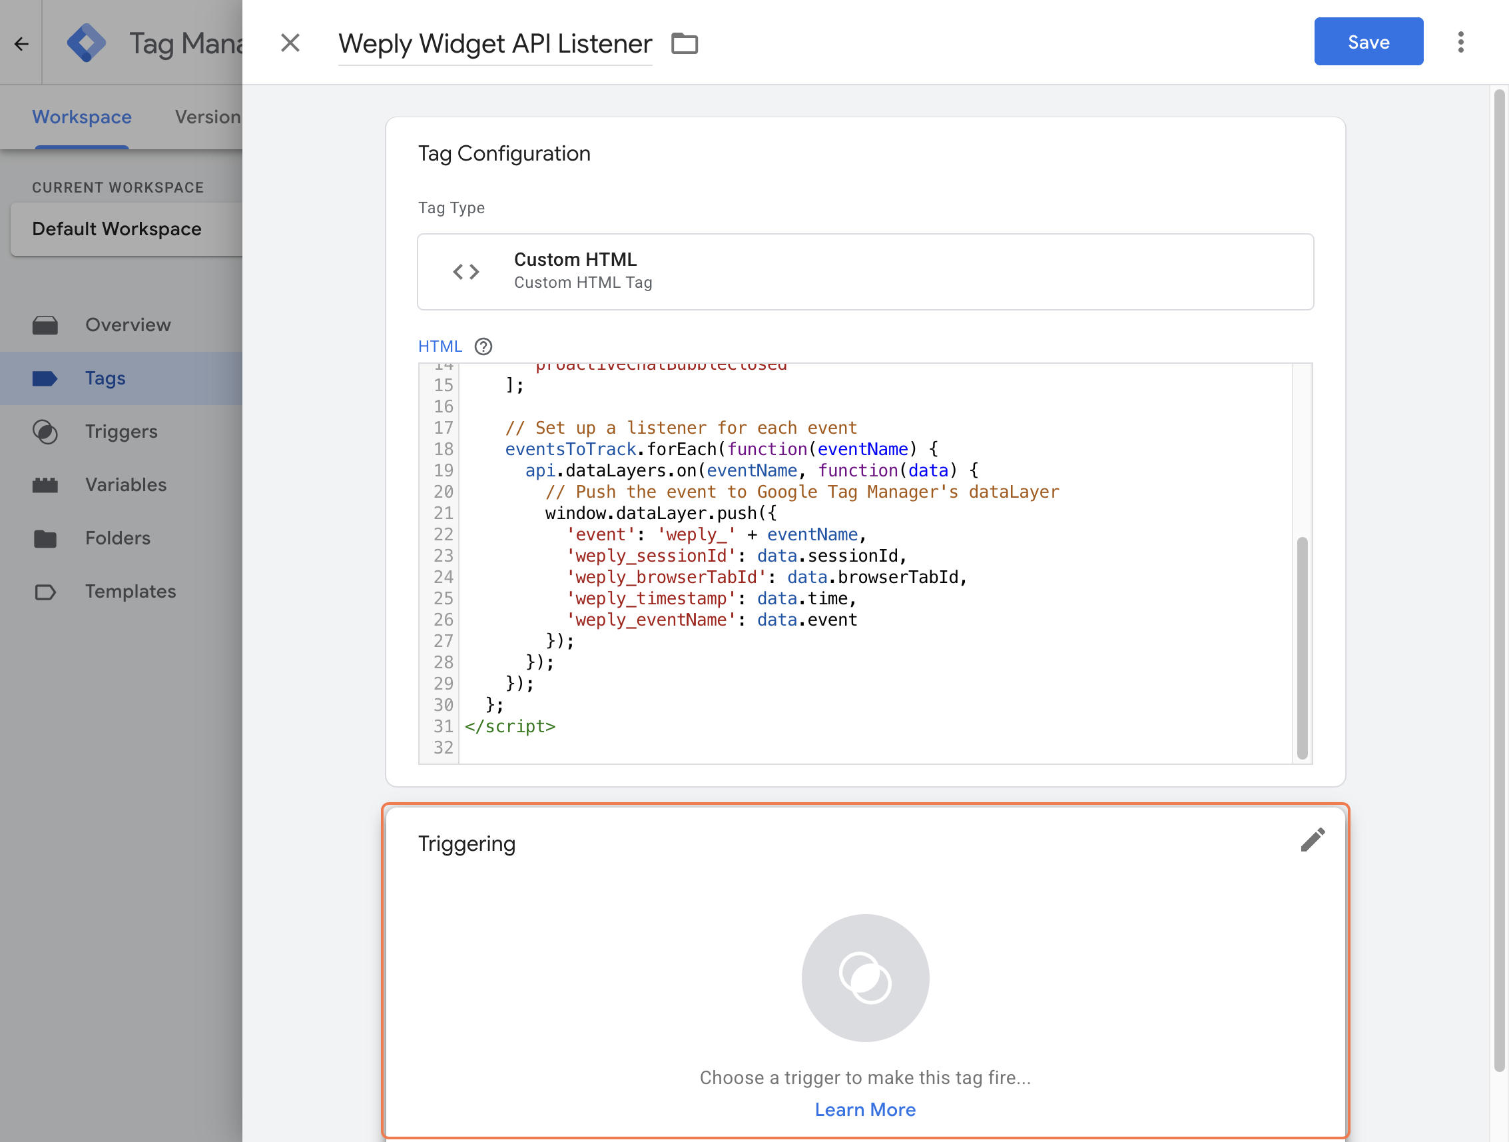Viewport: 1509px width, 1142px height.
Task: Open Variables in the sidebar
Action: 125,484
